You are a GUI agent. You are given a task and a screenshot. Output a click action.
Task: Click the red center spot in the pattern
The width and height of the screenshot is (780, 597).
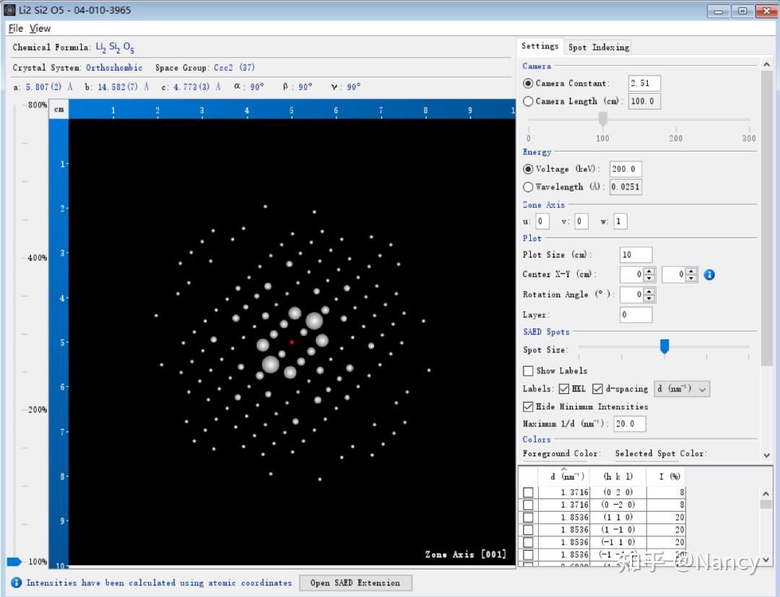point(292,342)
